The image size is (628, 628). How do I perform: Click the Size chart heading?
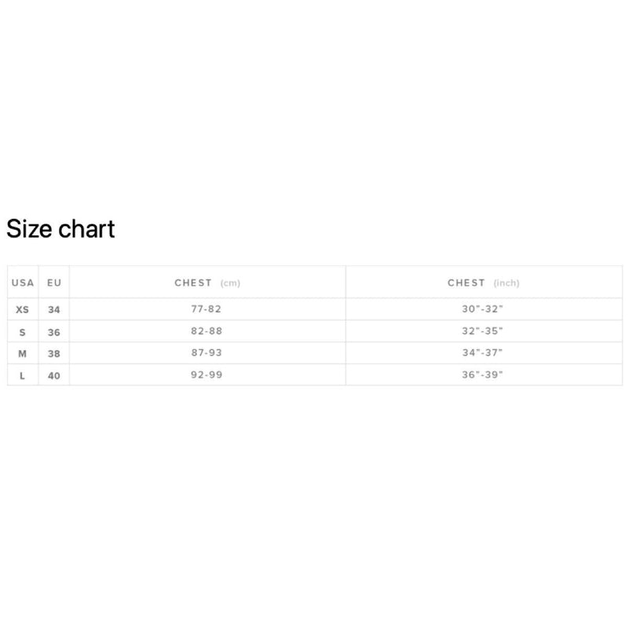(60, 228)
